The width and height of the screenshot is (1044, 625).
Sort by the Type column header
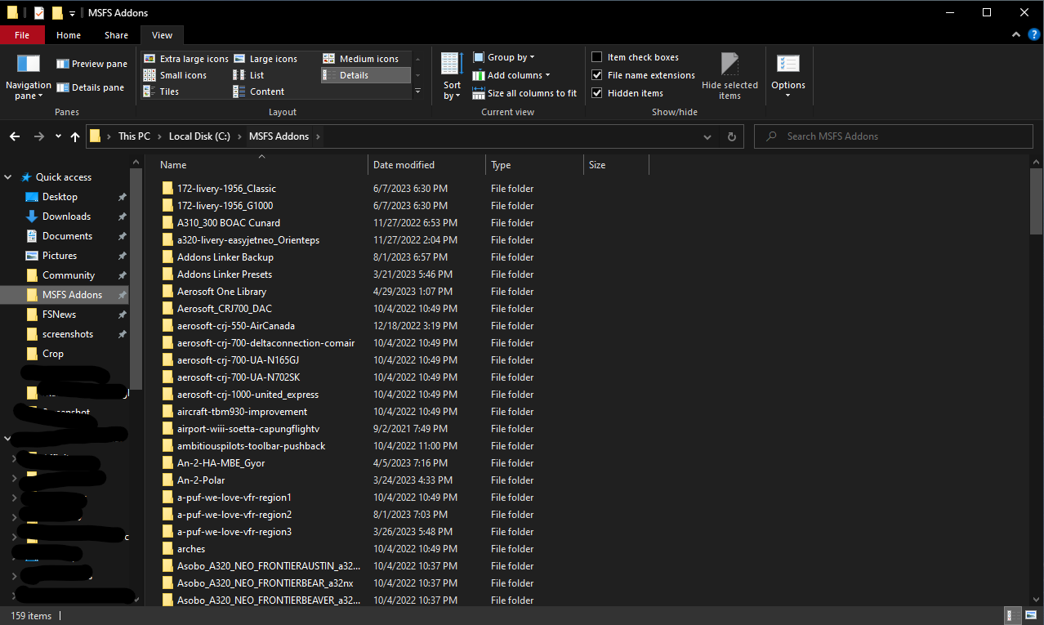(x=534, y=165)
